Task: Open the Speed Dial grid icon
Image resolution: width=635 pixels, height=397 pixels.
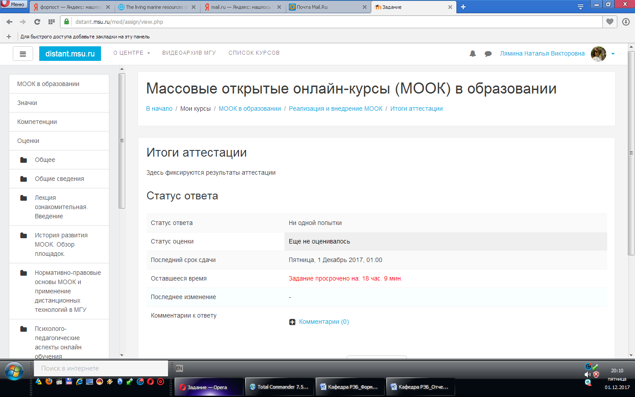Action: [x=52, y=22]
